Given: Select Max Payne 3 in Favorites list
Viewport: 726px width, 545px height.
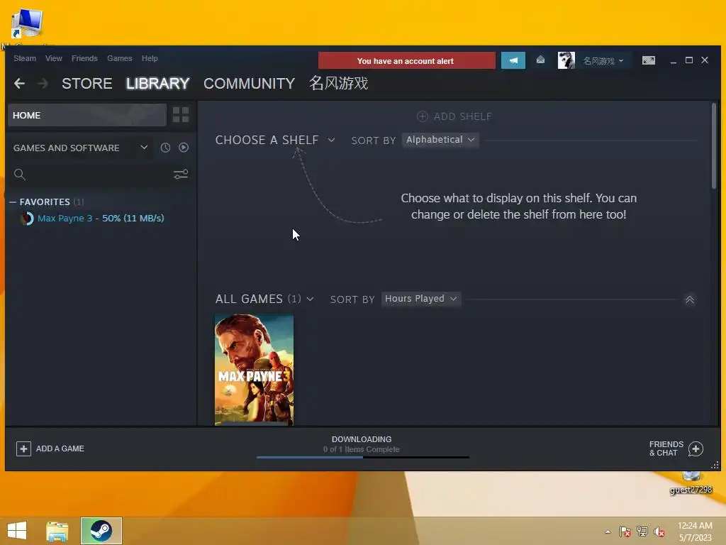Looking at the screenshot, I should [101, 219].
